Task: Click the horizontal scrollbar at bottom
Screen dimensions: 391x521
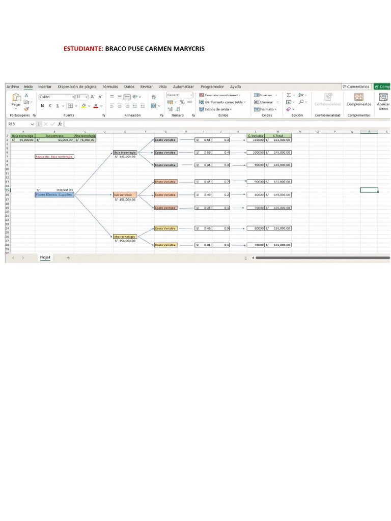Action: (322, 258)
